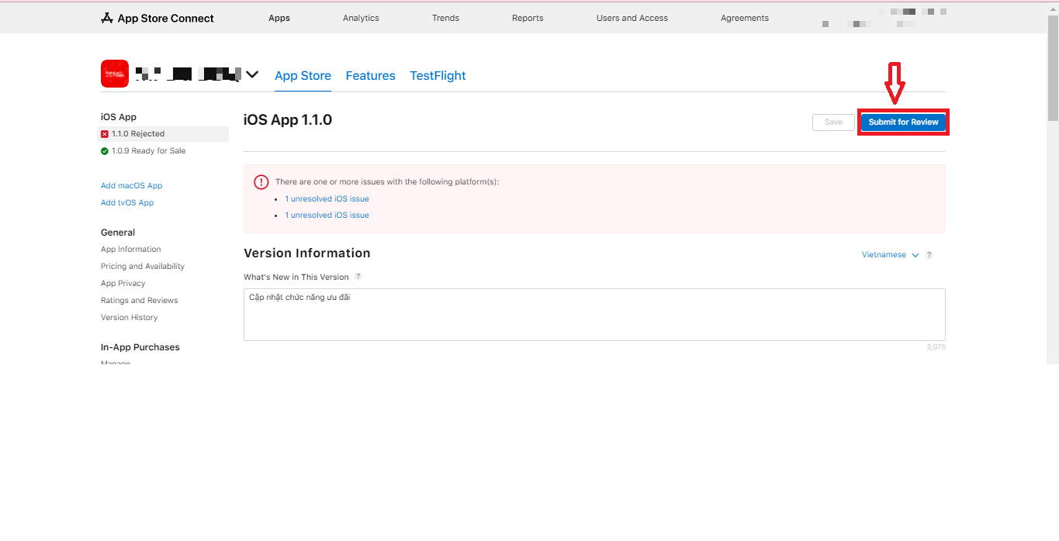
Task: Select version 1.1.0 Rejected
Action: [x=163, y=134]
